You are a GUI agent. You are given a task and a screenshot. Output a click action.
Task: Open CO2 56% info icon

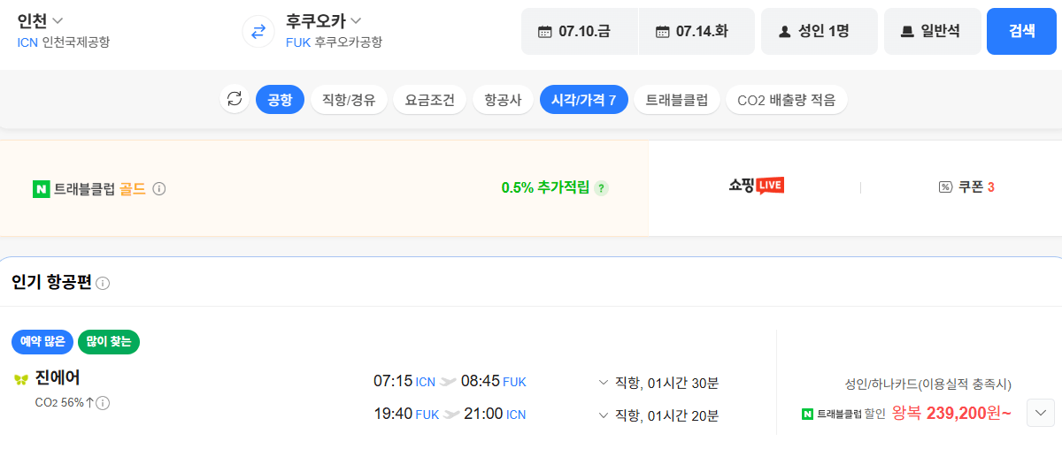tap(103, 403)
